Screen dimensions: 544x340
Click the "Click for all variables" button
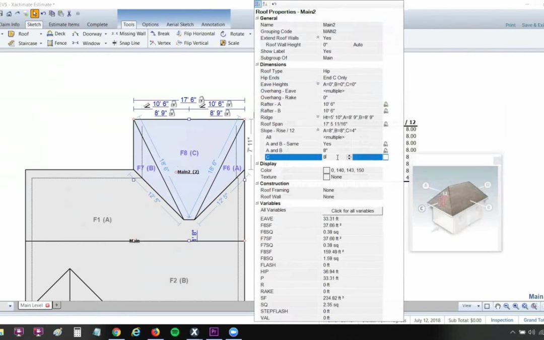pyautogui.click(x=353, y=211)
